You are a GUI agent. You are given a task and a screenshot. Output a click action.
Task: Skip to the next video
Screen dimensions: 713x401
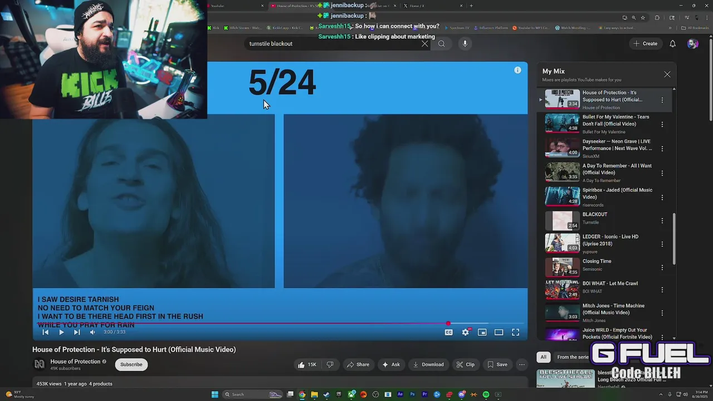point(77,332)
